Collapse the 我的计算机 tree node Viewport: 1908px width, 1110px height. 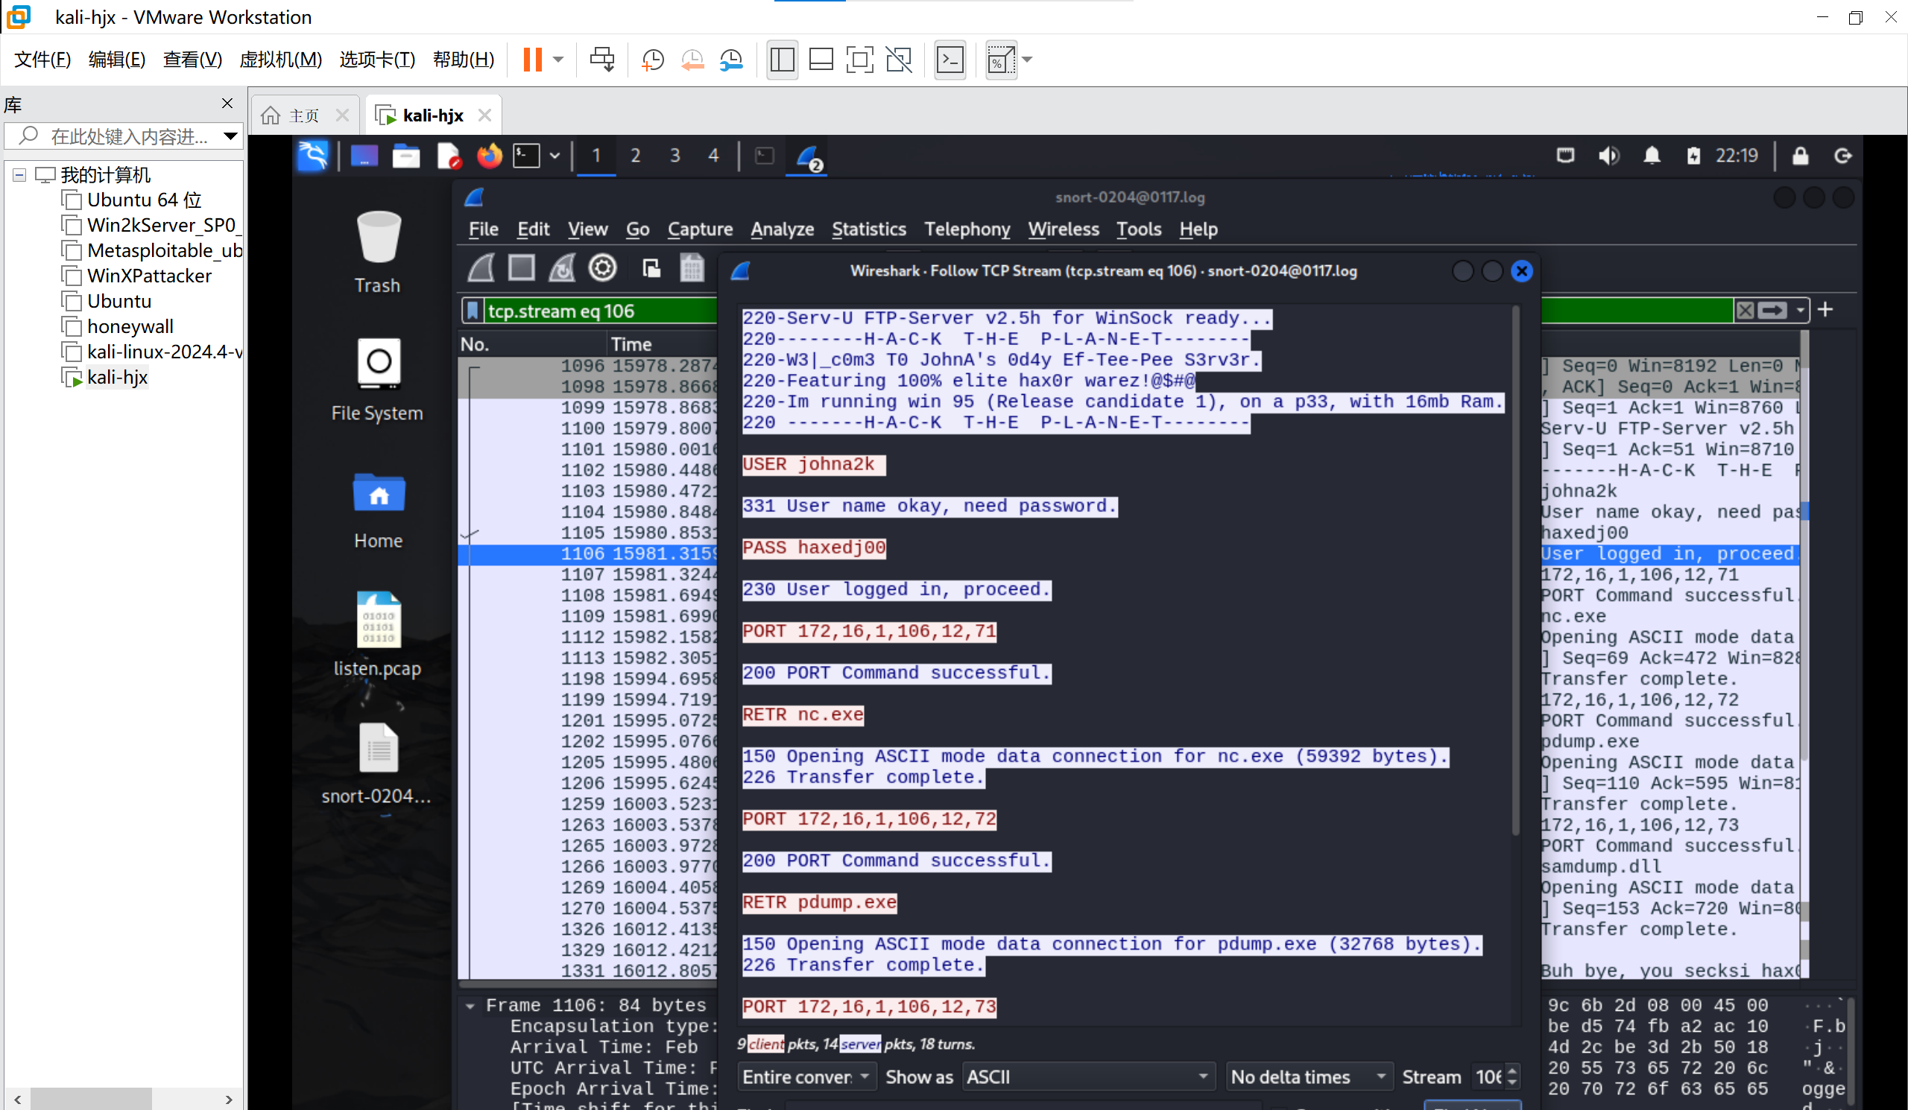[19, 175]
